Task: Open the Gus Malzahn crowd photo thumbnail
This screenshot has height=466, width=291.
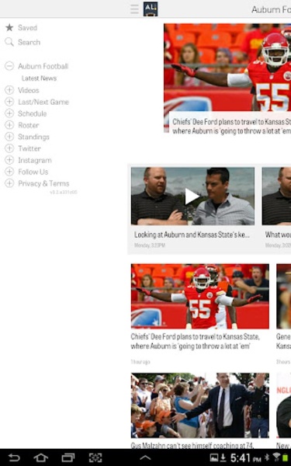Action: 200,405
